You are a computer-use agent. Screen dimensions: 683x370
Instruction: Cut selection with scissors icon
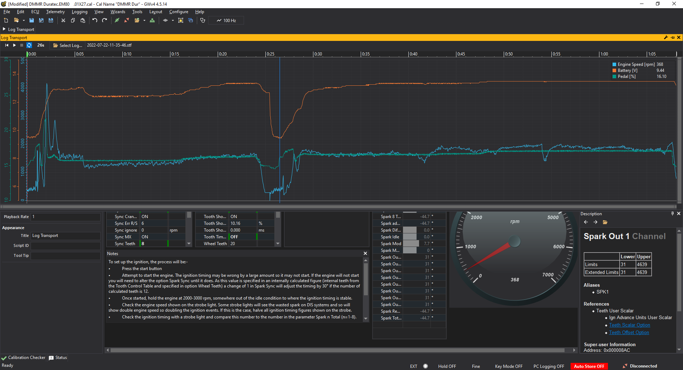[63, 20]
